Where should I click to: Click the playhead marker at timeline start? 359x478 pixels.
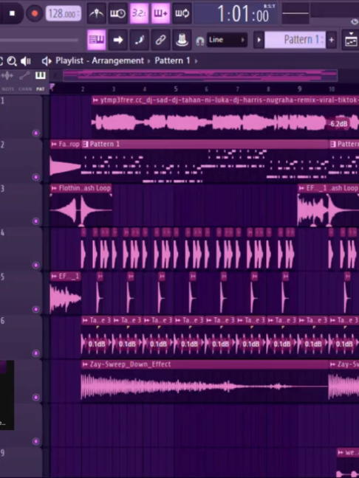(x=52, y=87)
